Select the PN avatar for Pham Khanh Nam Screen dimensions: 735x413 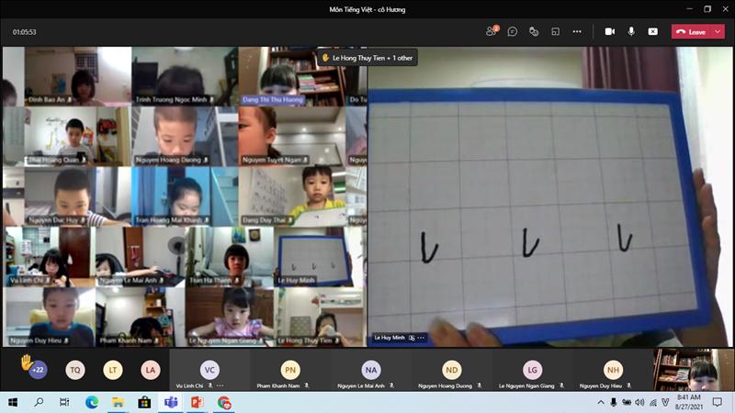[290, 370]
